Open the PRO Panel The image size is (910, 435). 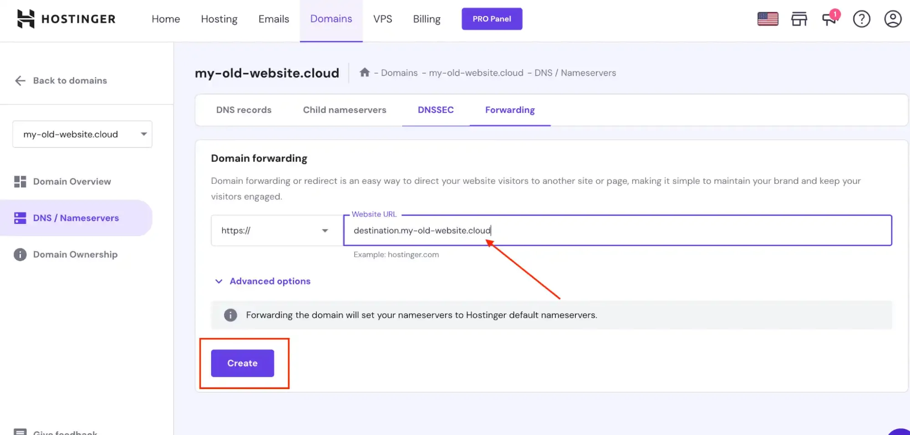pos(492,19)
